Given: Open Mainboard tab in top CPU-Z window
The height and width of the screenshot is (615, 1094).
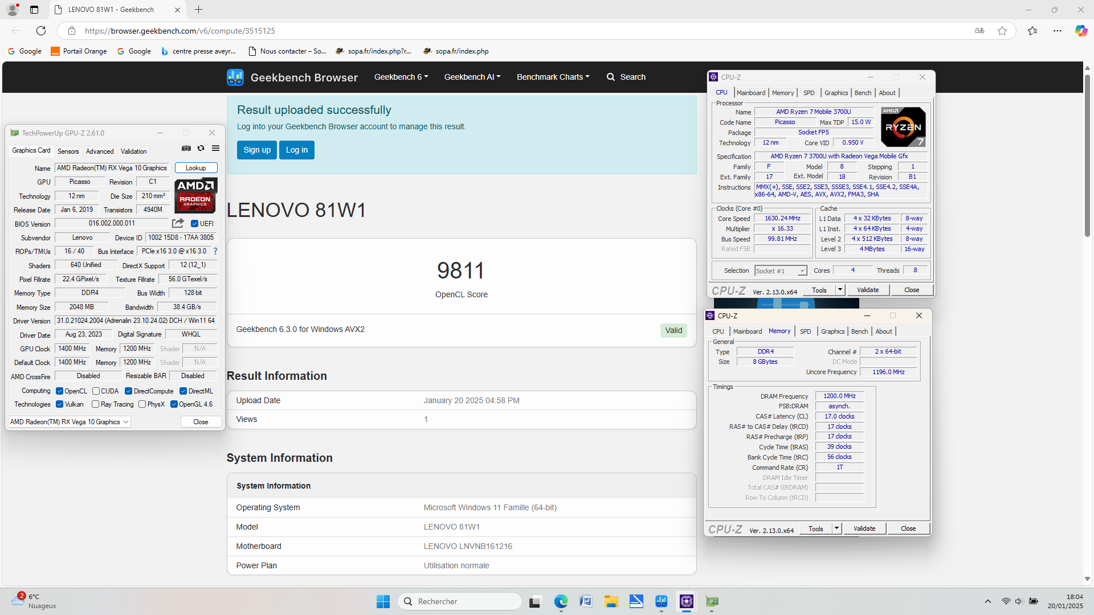Looking at the screenshot, I should (751, 93).
